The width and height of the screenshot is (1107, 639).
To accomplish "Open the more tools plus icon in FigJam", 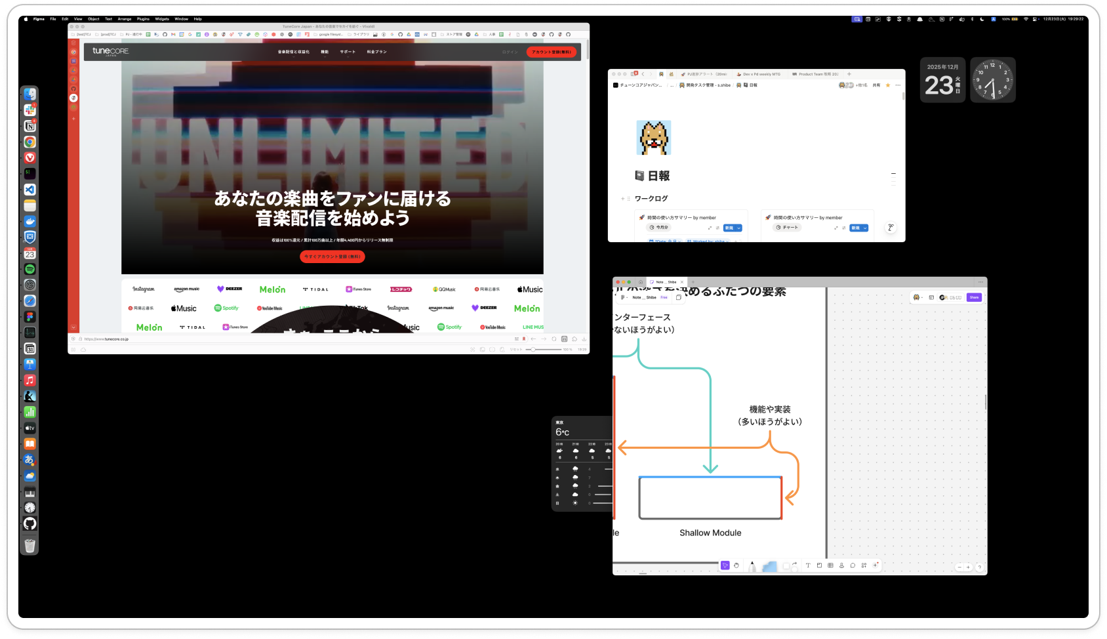I will pyautogui.click(x=875, y=565).
